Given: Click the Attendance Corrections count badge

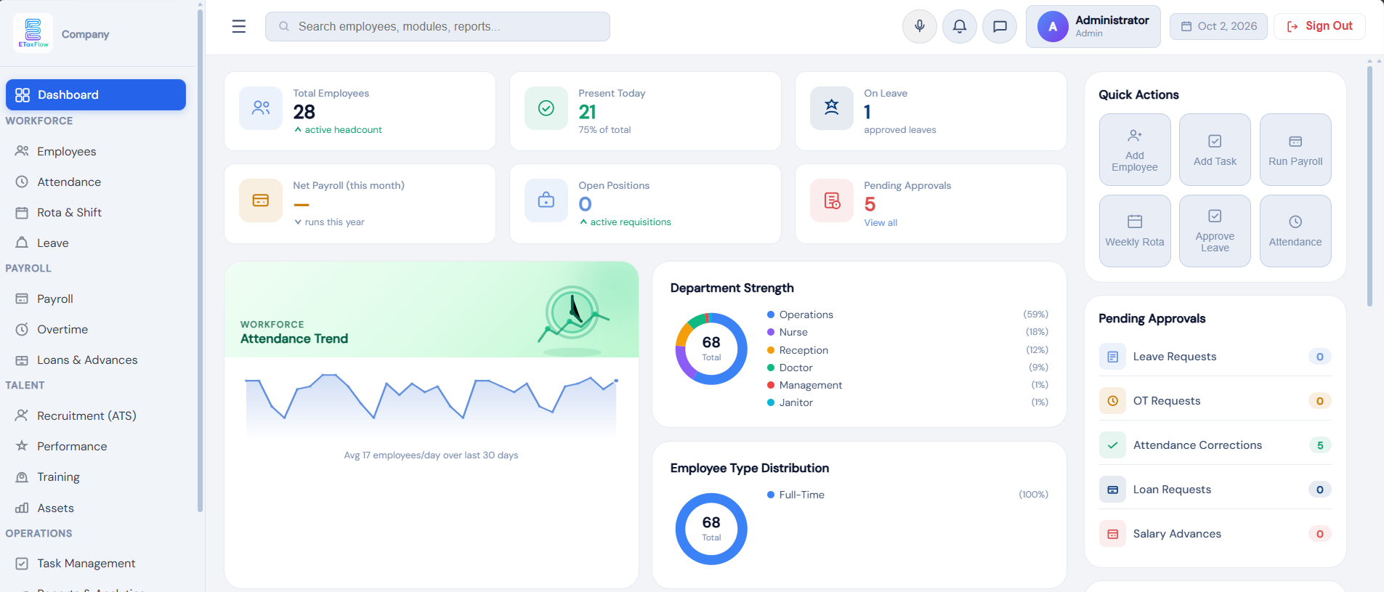Looking at the screenshot, I should (x=1320, y=445).
